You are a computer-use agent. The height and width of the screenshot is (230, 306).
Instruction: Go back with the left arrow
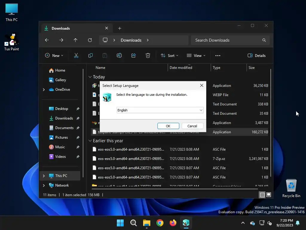[47, 40]
